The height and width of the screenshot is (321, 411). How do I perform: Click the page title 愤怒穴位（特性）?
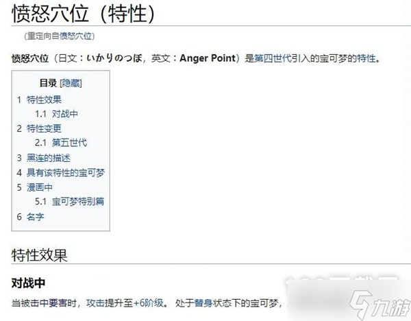tap(83, 14)
